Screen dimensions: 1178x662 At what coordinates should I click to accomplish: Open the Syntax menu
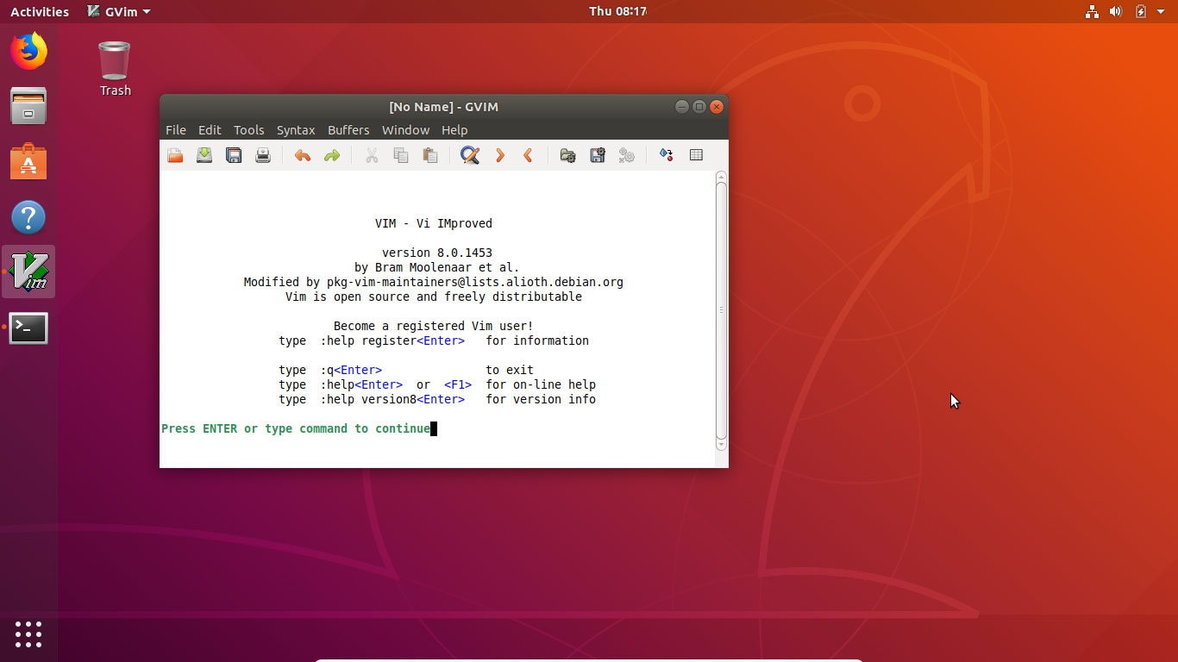(x=296, y=130)
